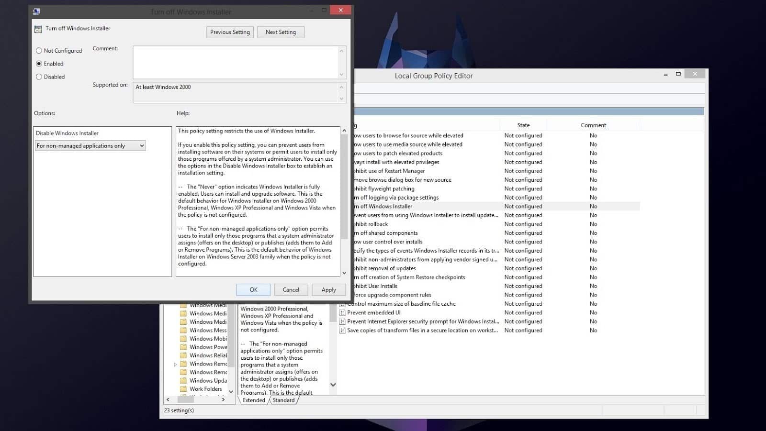Image resolution: width=766 pixels, height=431 pixels.
Task: Open the Disable Windows Installer dropdown
Action: [x=90, y=146]
